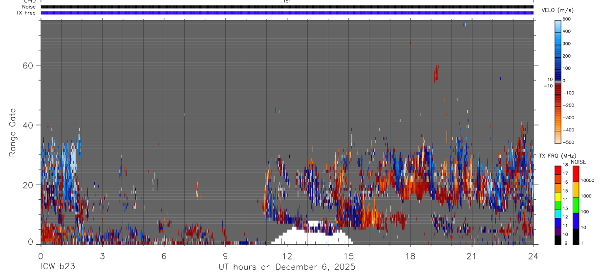Click the blue TX Freq strip above the plot
Viewport: 600px width, 277px height.
[x=287, y=13]
